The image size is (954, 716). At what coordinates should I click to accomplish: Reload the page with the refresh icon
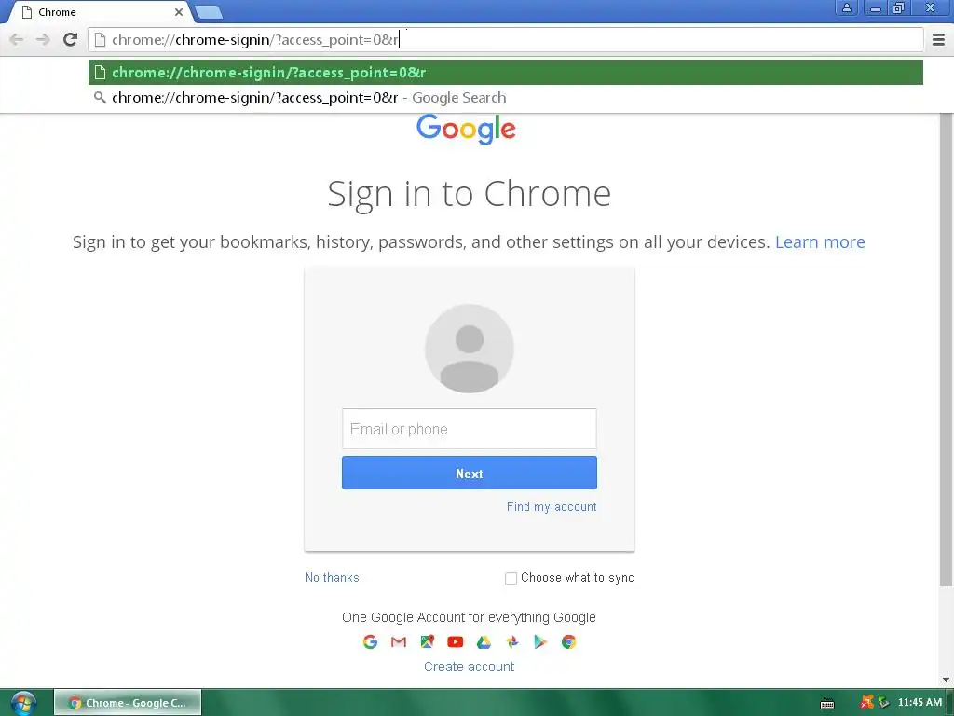[70, 39]
